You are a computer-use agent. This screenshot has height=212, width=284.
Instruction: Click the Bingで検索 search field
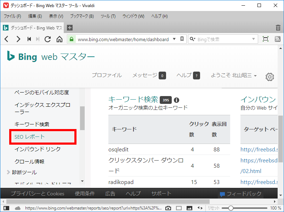(x=223, y=39)
